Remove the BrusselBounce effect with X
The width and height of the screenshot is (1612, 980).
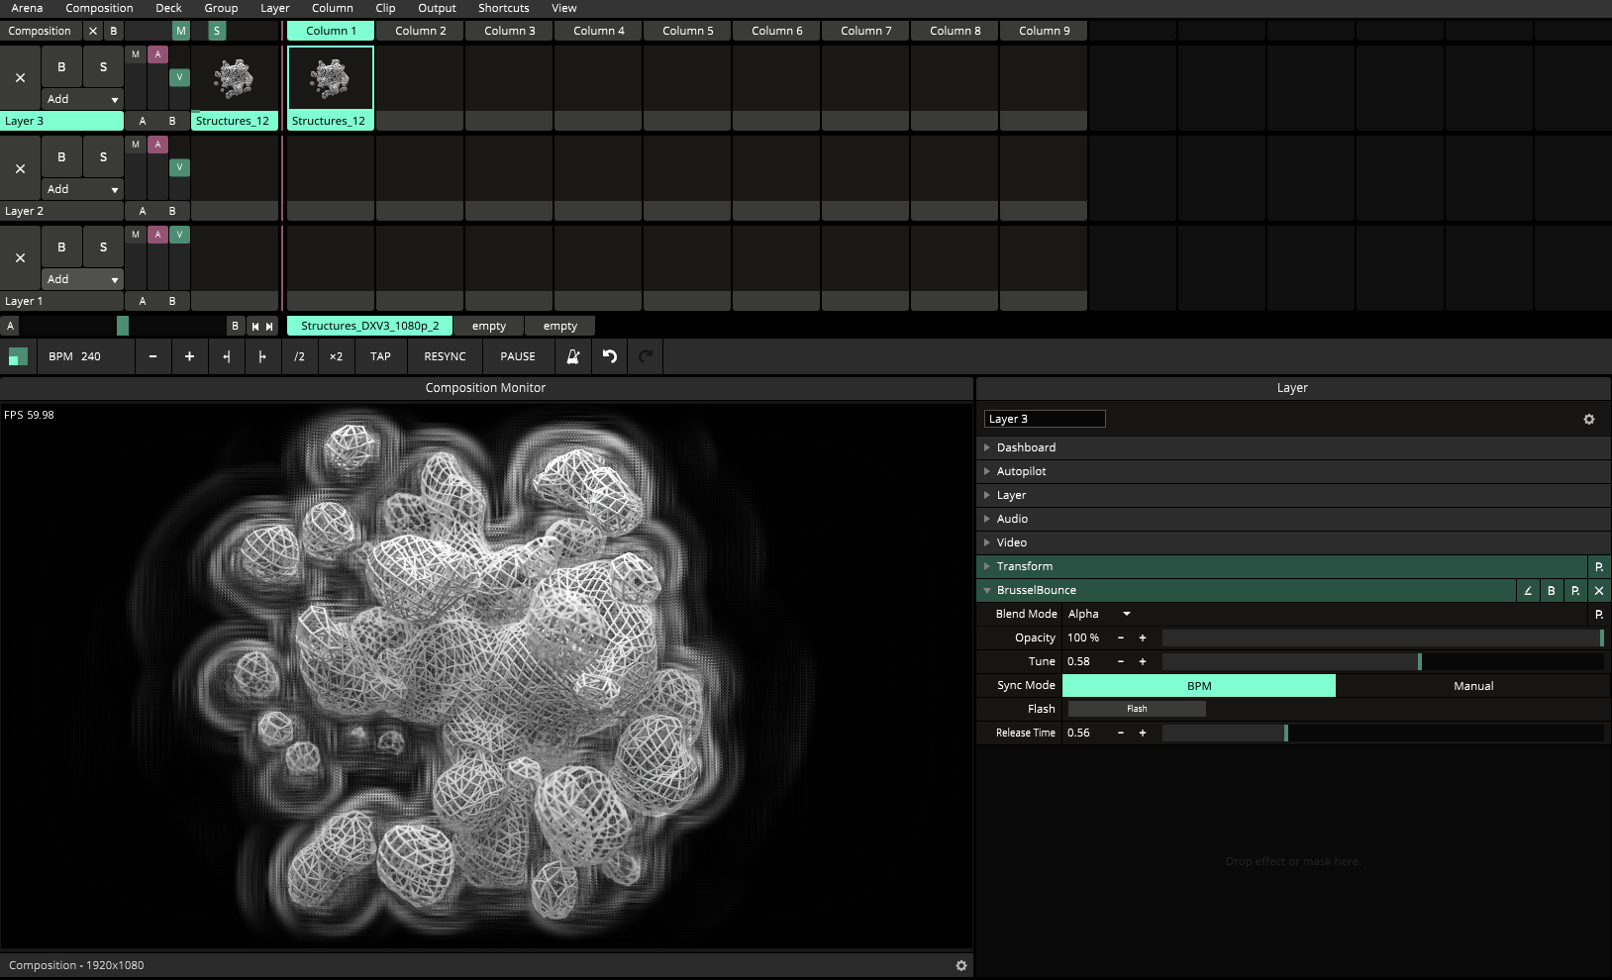tap(1599, 591)
